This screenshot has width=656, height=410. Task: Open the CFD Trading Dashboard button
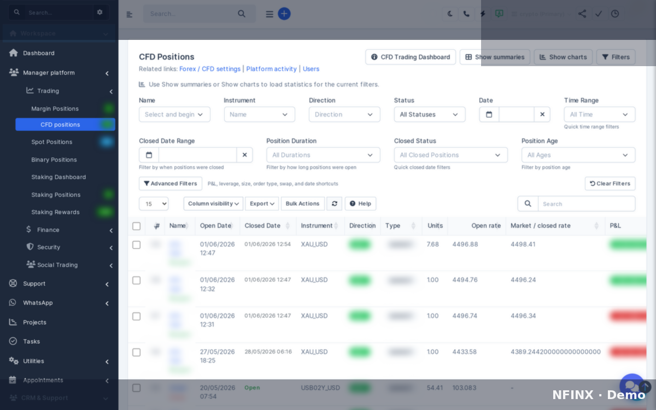tap(411, 57)
